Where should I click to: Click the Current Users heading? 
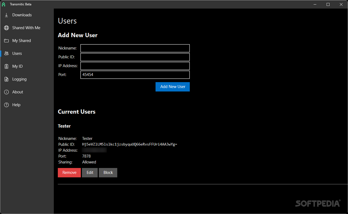(x=77, y=112)
